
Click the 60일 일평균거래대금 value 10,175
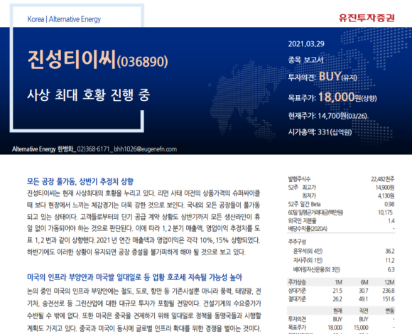[x=386, y=212]
